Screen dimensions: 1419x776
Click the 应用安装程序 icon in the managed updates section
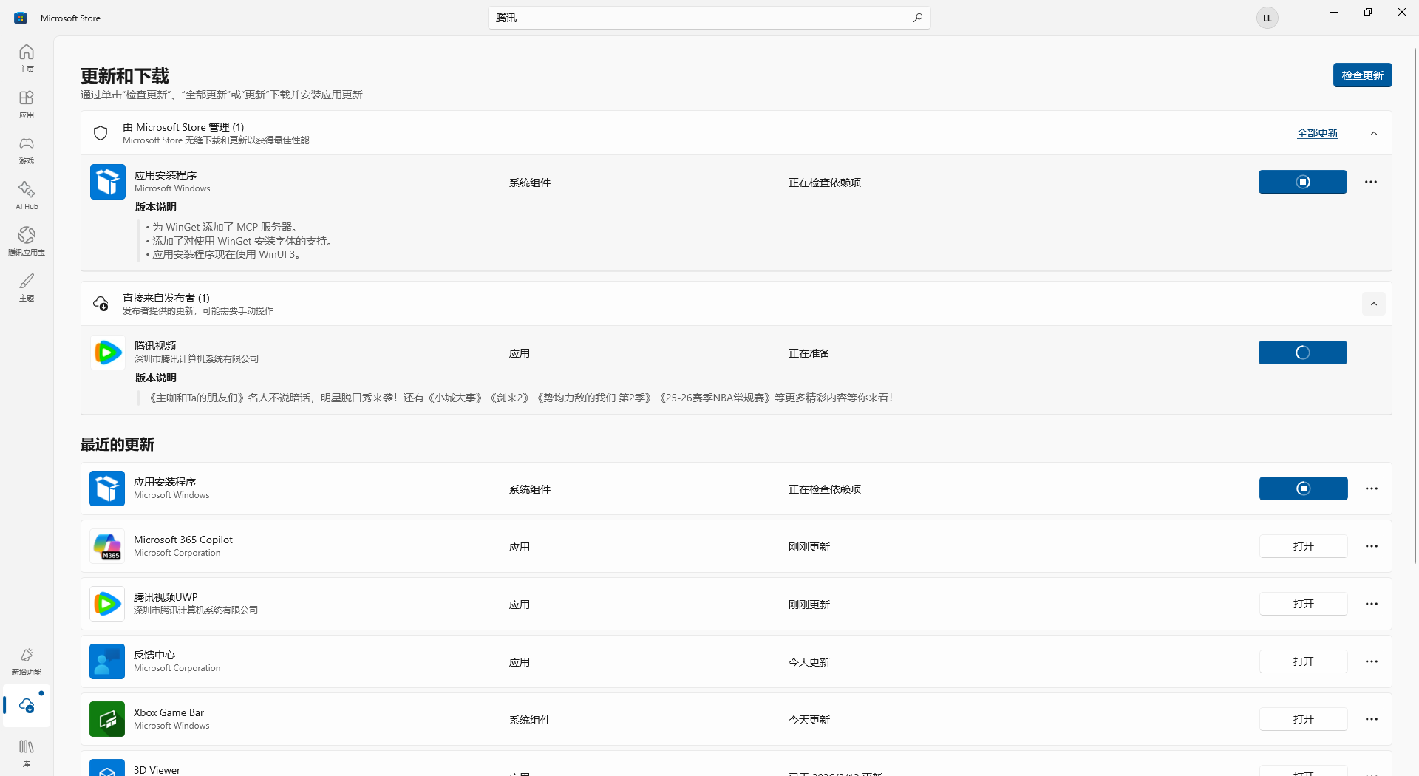(x=108, y=182)
